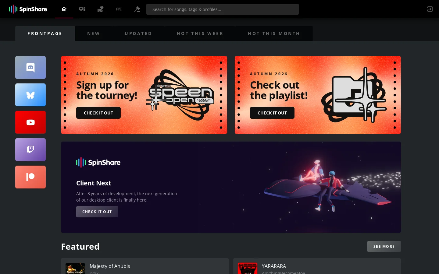Image resolution: width=439 pixels, height=274 pixels.
Task: Switch to the New tab
Action: pyautogui.click(x=94, y=33)
